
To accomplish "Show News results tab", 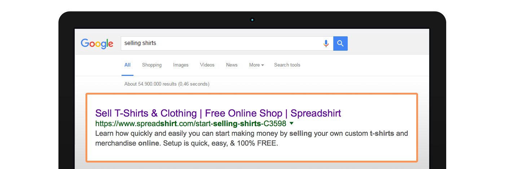I will click(x=232, y=65).
